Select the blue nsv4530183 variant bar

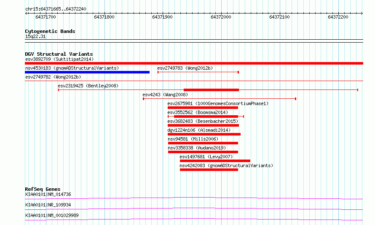pos(87,72)
